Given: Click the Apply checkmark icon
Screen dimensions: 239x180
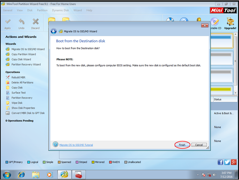Looking at the screenshot, I should click(x=8, y=22).
